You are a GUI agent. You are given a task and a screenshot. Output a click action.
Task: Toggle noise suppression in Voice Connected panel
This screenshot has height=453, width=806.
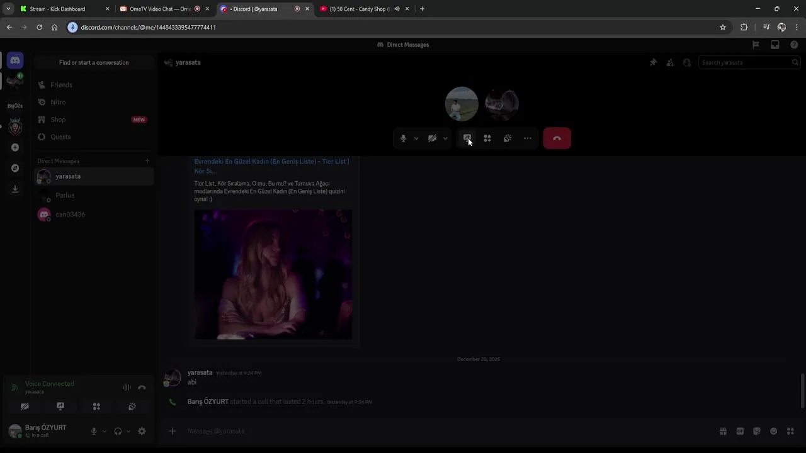pyautogui.click(x=127, y=388)
